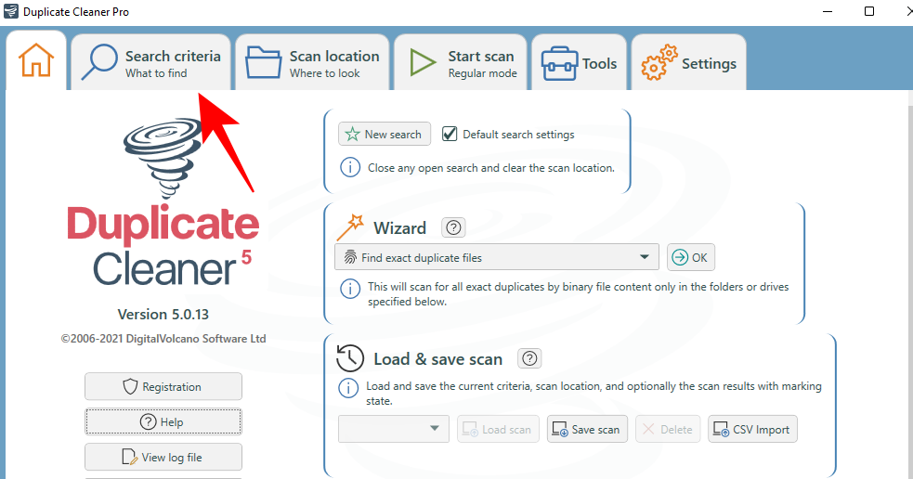The width and height of the screenshot is (913, 479).
Task: Click the Wizard magic wand icon
Action: [350, 227]
